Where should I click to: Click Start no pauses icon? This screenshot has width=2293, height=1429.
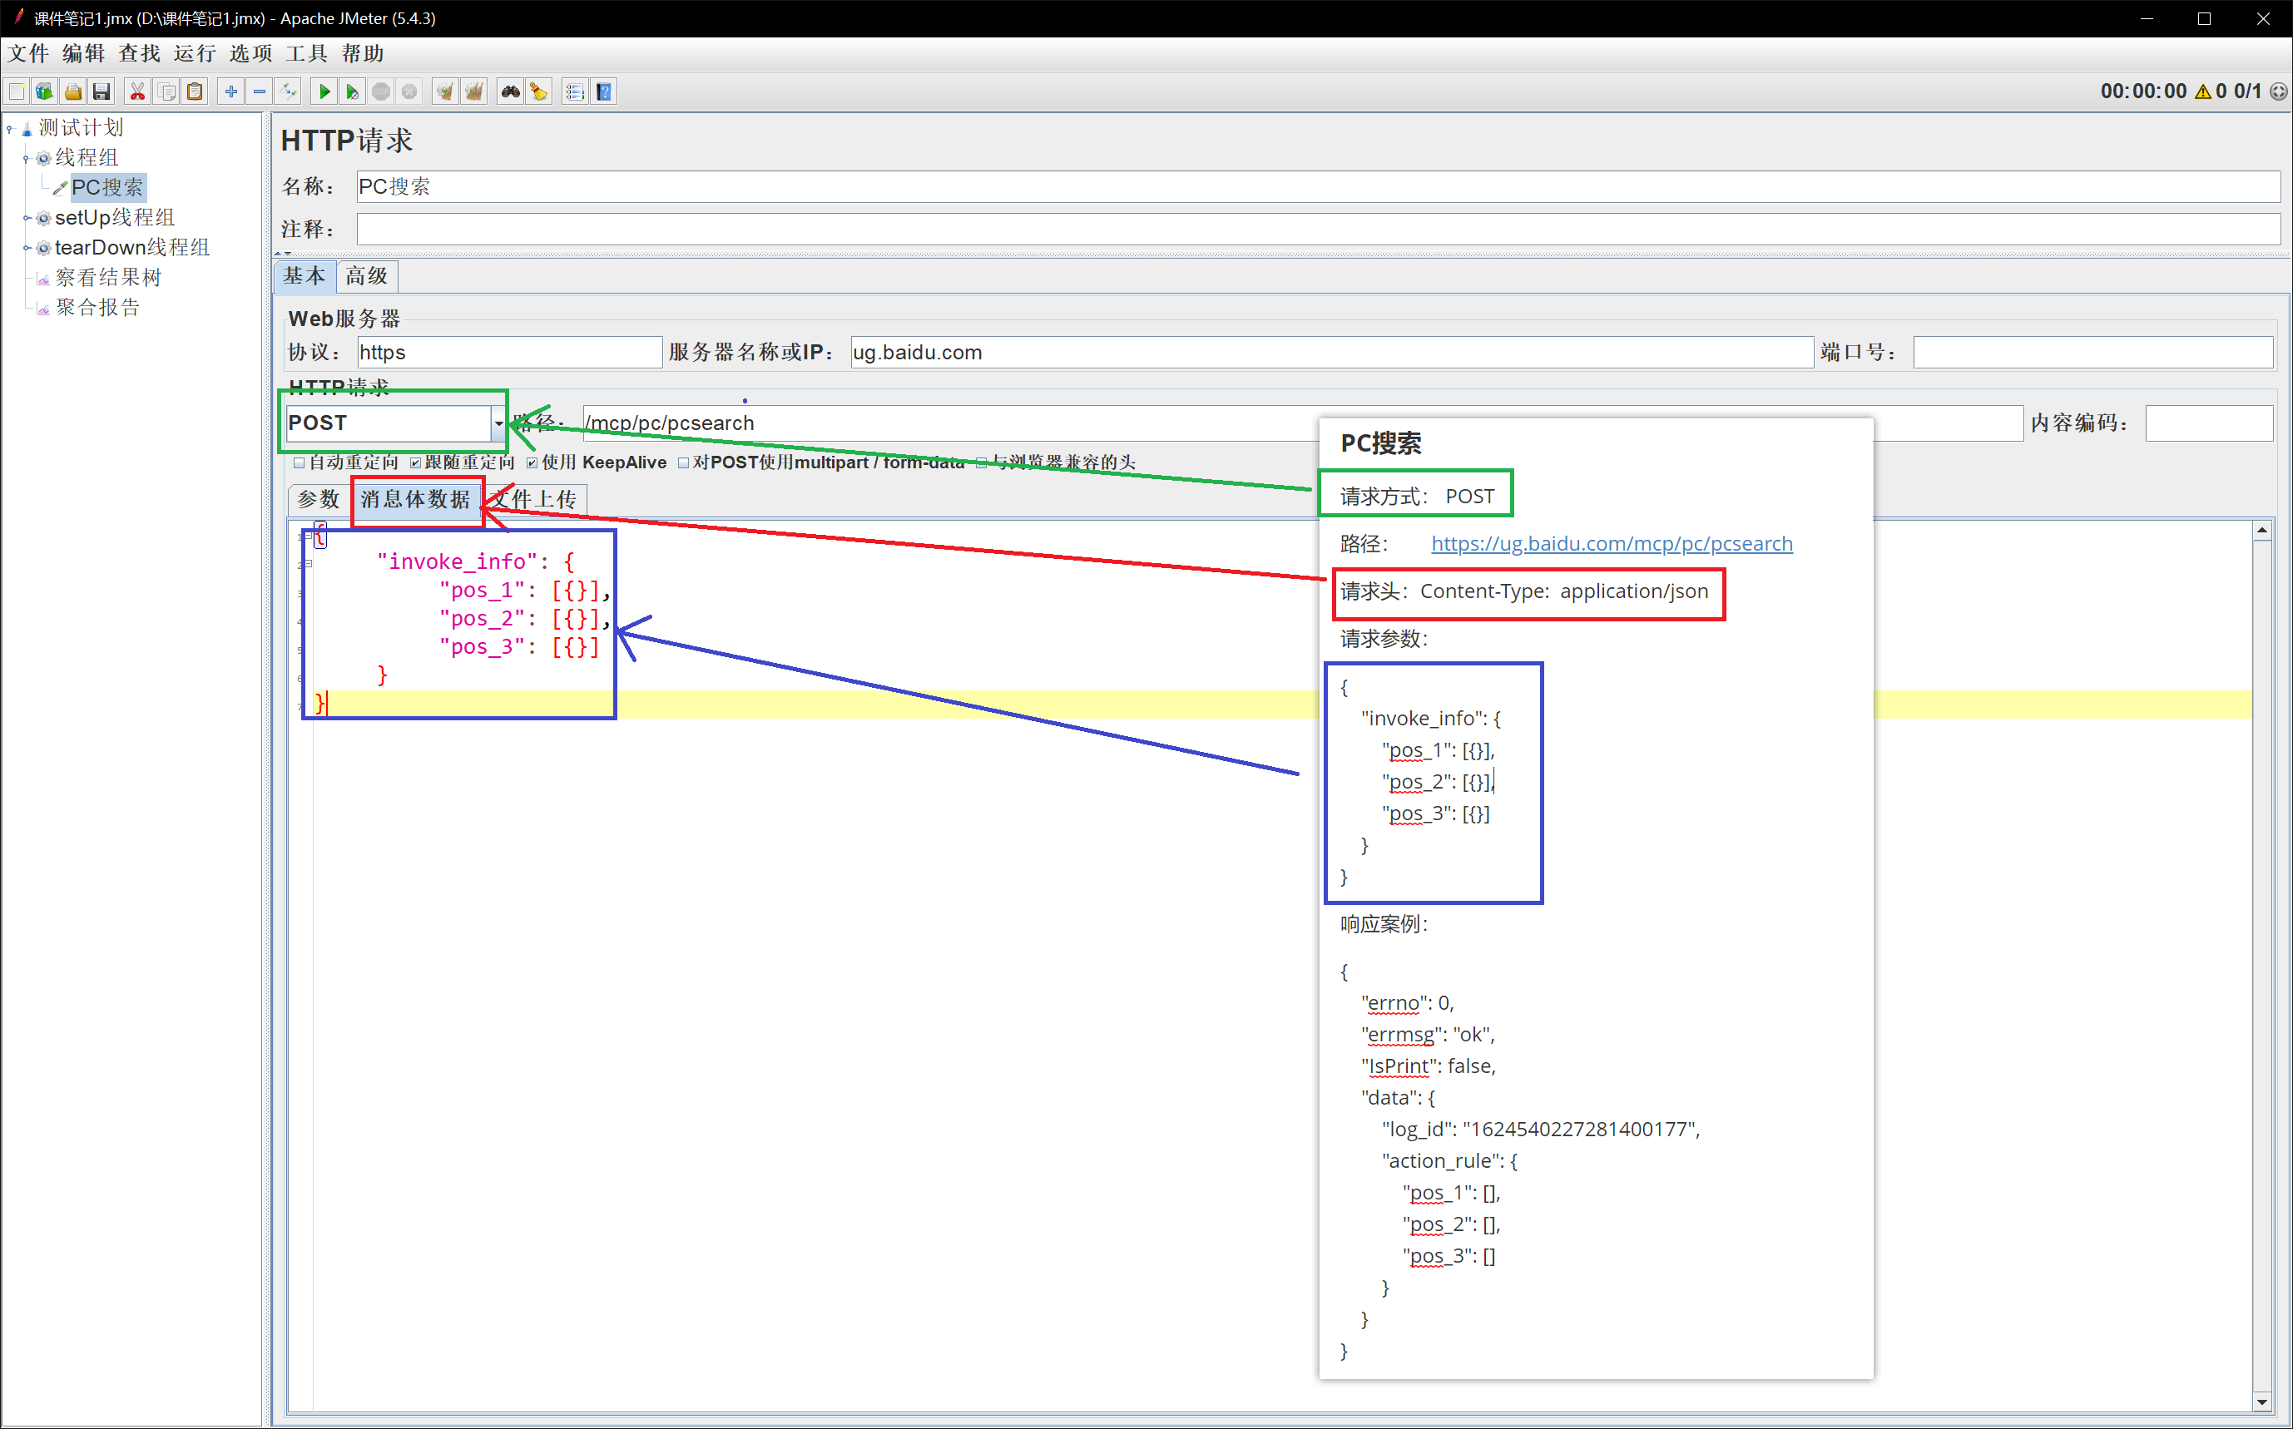click(352, 91)
